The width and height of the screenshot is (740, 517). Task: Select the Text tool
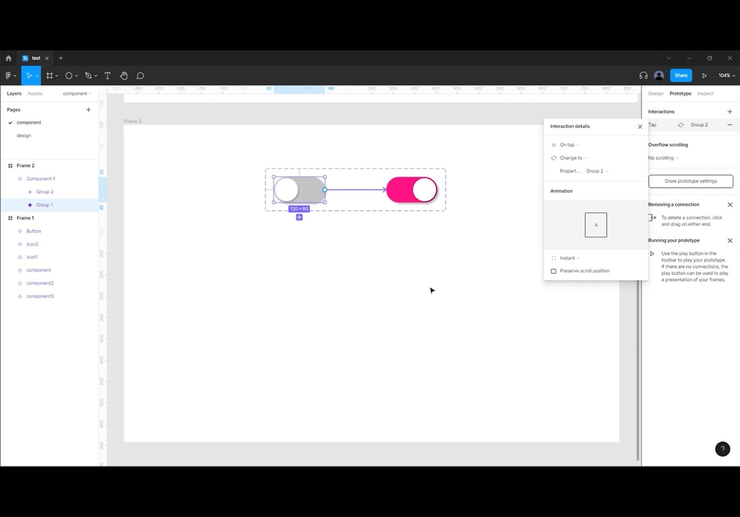click(x=108, y=76)
